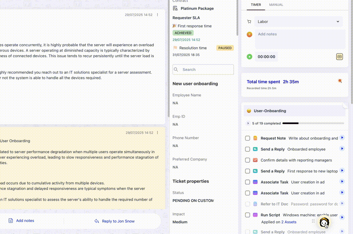353x234 pixels.
Task: Open the Labor type dropdown
Action: 298,22
